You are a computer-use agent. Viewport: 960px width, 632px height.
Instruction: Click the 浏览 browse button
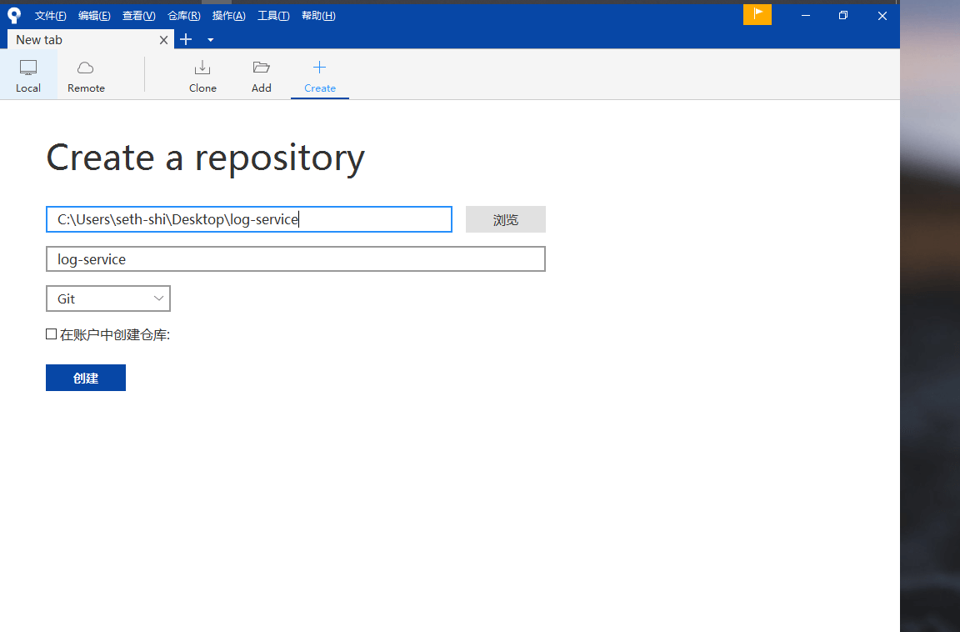[x=506, y=220]
